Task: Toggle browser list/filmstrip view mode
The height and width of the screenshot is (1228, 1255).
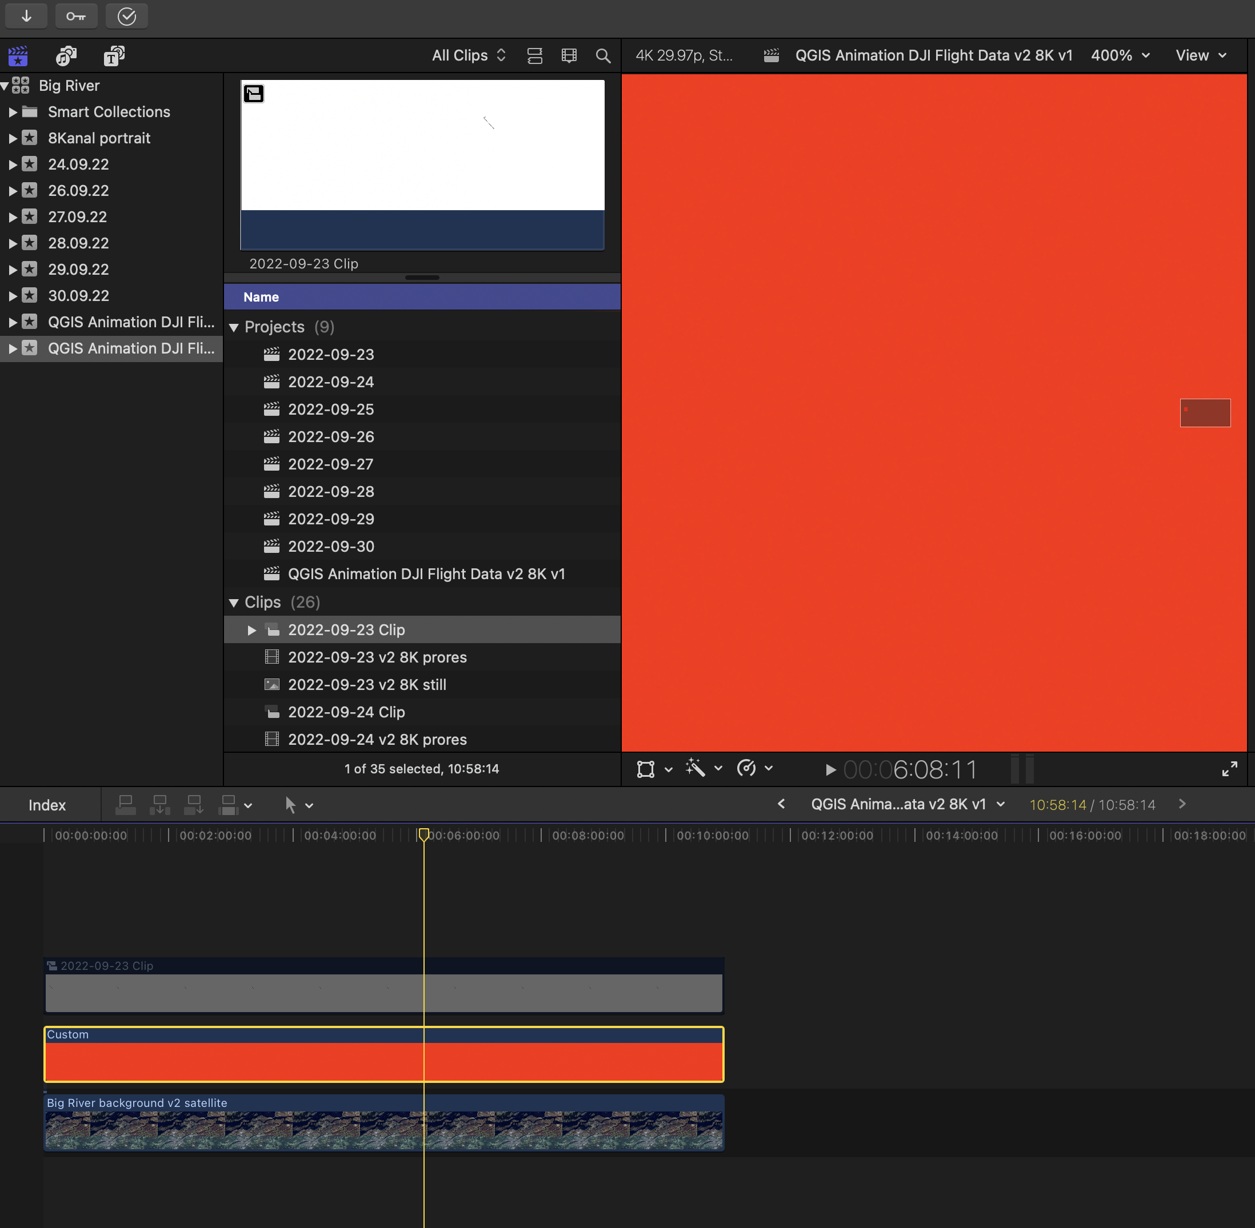Action: (x=534, y=56)
